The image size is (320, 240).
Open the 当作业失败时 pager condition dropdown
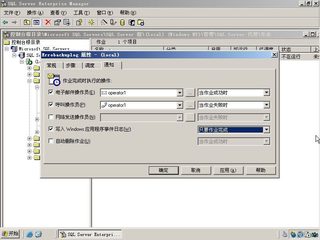click(266, 105)
